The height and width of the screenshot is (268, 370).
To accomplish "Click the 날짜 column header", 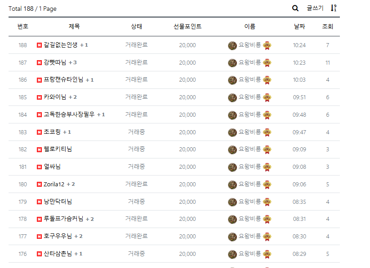I will click(299, 26).
